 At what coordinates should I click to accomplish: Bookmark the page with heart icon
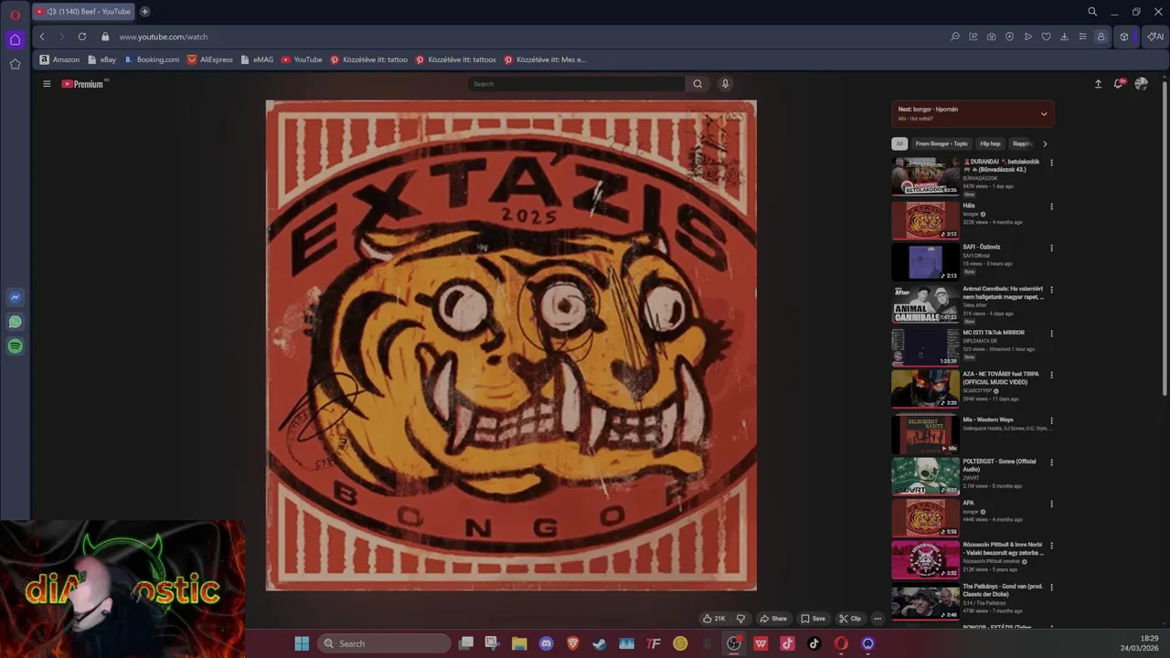click(1047, 37)
